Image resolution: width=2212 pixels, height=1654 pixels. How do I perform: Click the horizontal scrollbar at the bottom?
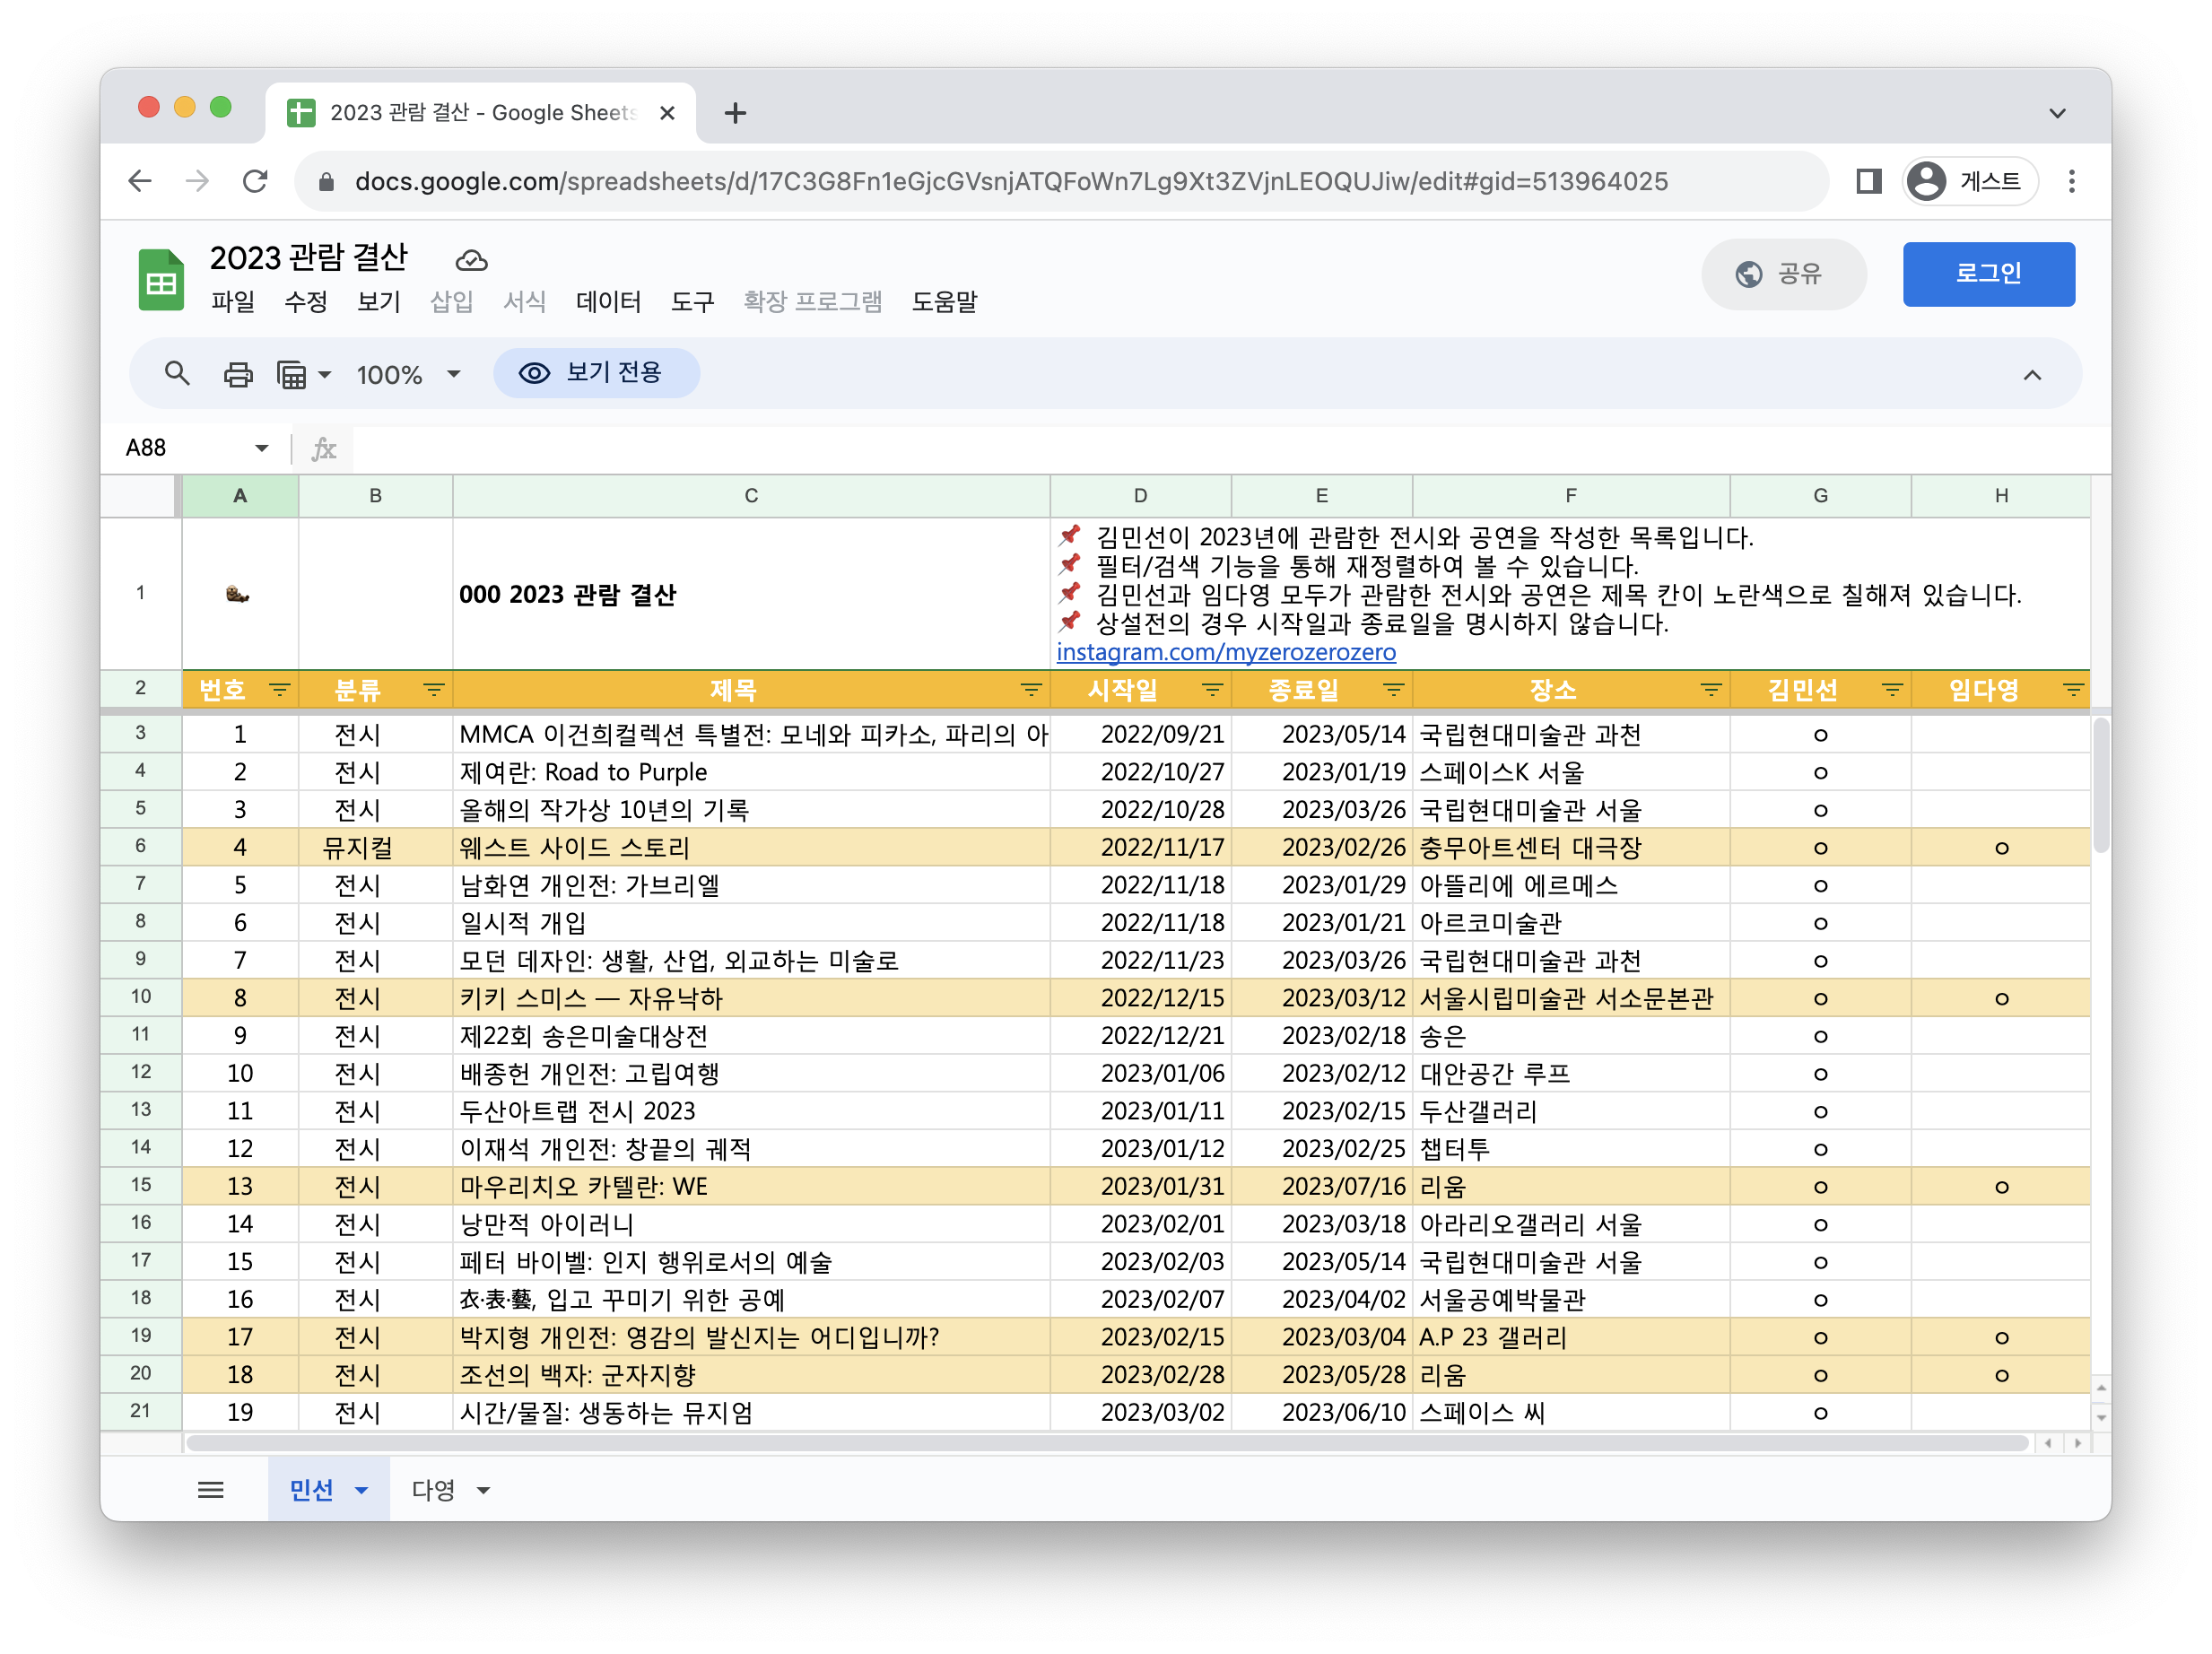point(1100,1443)
